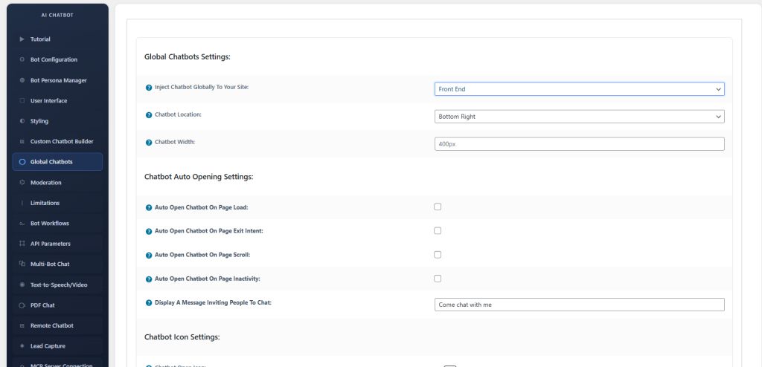Click help icon beside Chatbot Width
This screenshot has height=367, width=762.
point(149,141)
